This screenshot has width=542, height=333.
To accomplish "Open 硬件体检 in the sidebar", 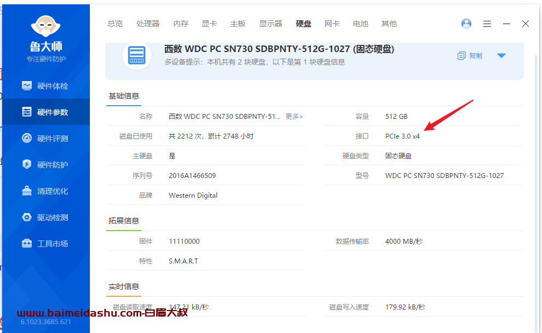I will click(x=45, y=86).
